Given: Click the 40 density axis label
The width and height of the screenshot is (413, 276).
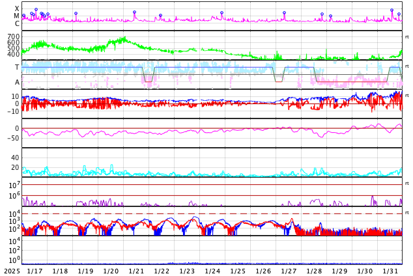Looking at the screenshot, I should coord(15,158).
